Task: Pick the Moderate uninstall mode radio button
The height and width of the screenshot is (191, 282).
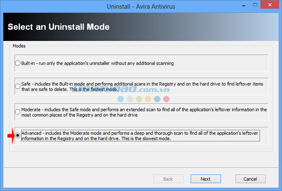Action: pos(18,112)
